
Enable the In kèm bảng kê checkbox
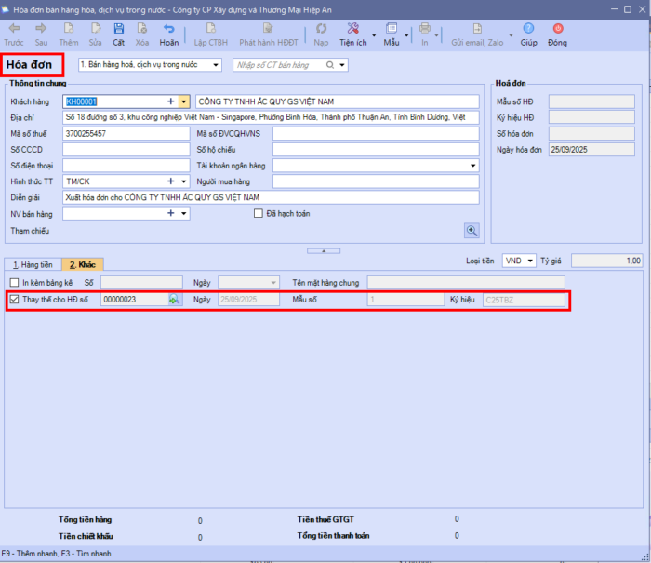[x=14, y=282]
